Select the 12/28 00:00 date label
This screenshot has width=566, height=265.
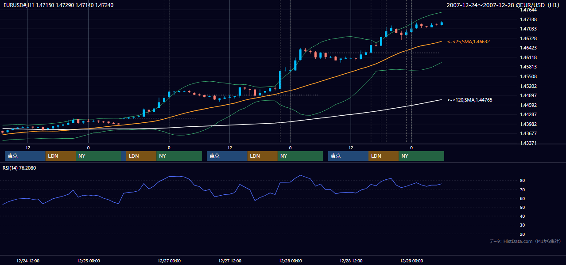[x=290, y=261]
